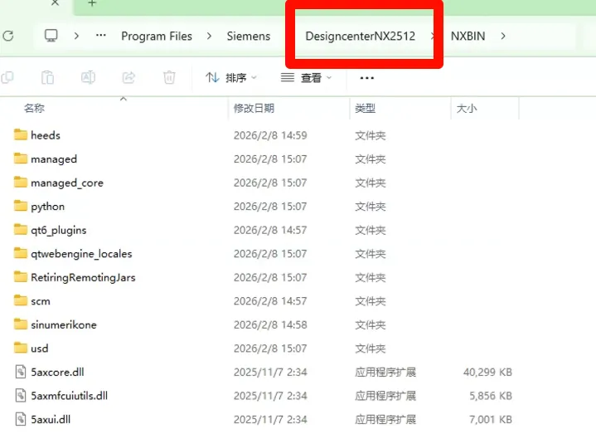Select the 5axmfcuiutils.dll file icon
Screen dimensions: 596x434
[x=21, y=395]
